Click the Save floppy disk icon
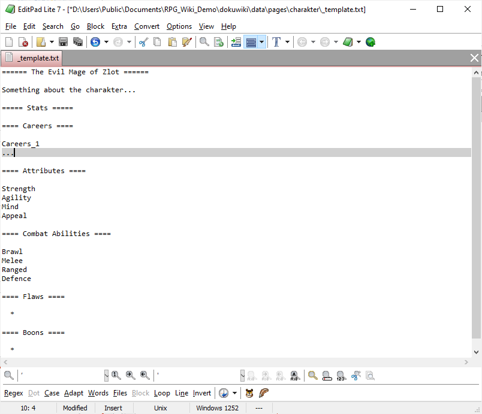This screenshot has height=414, width=482. point(63,42)
